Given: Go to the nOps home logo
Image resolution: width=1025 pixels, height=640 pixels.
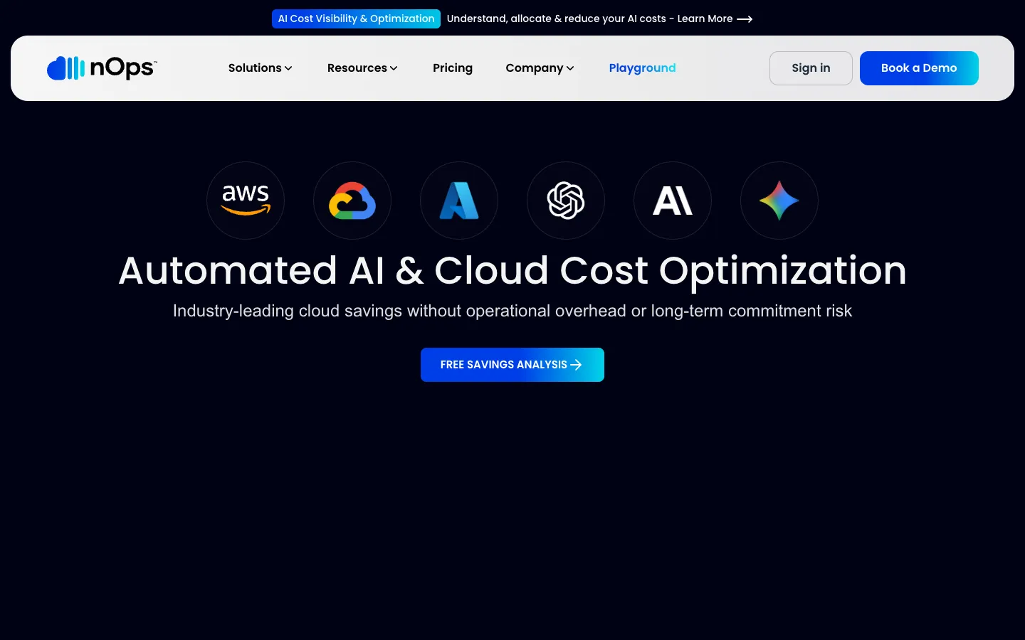Looking at the screenshot, I should coord(102,68).
